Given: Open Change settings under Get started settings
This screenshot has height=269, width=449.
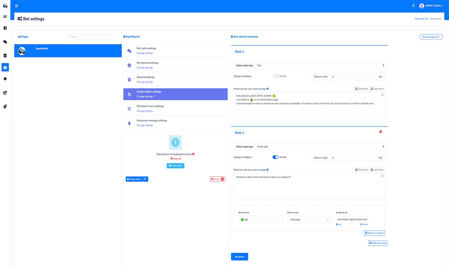Looking at the screenshot, I should (145, 68).
